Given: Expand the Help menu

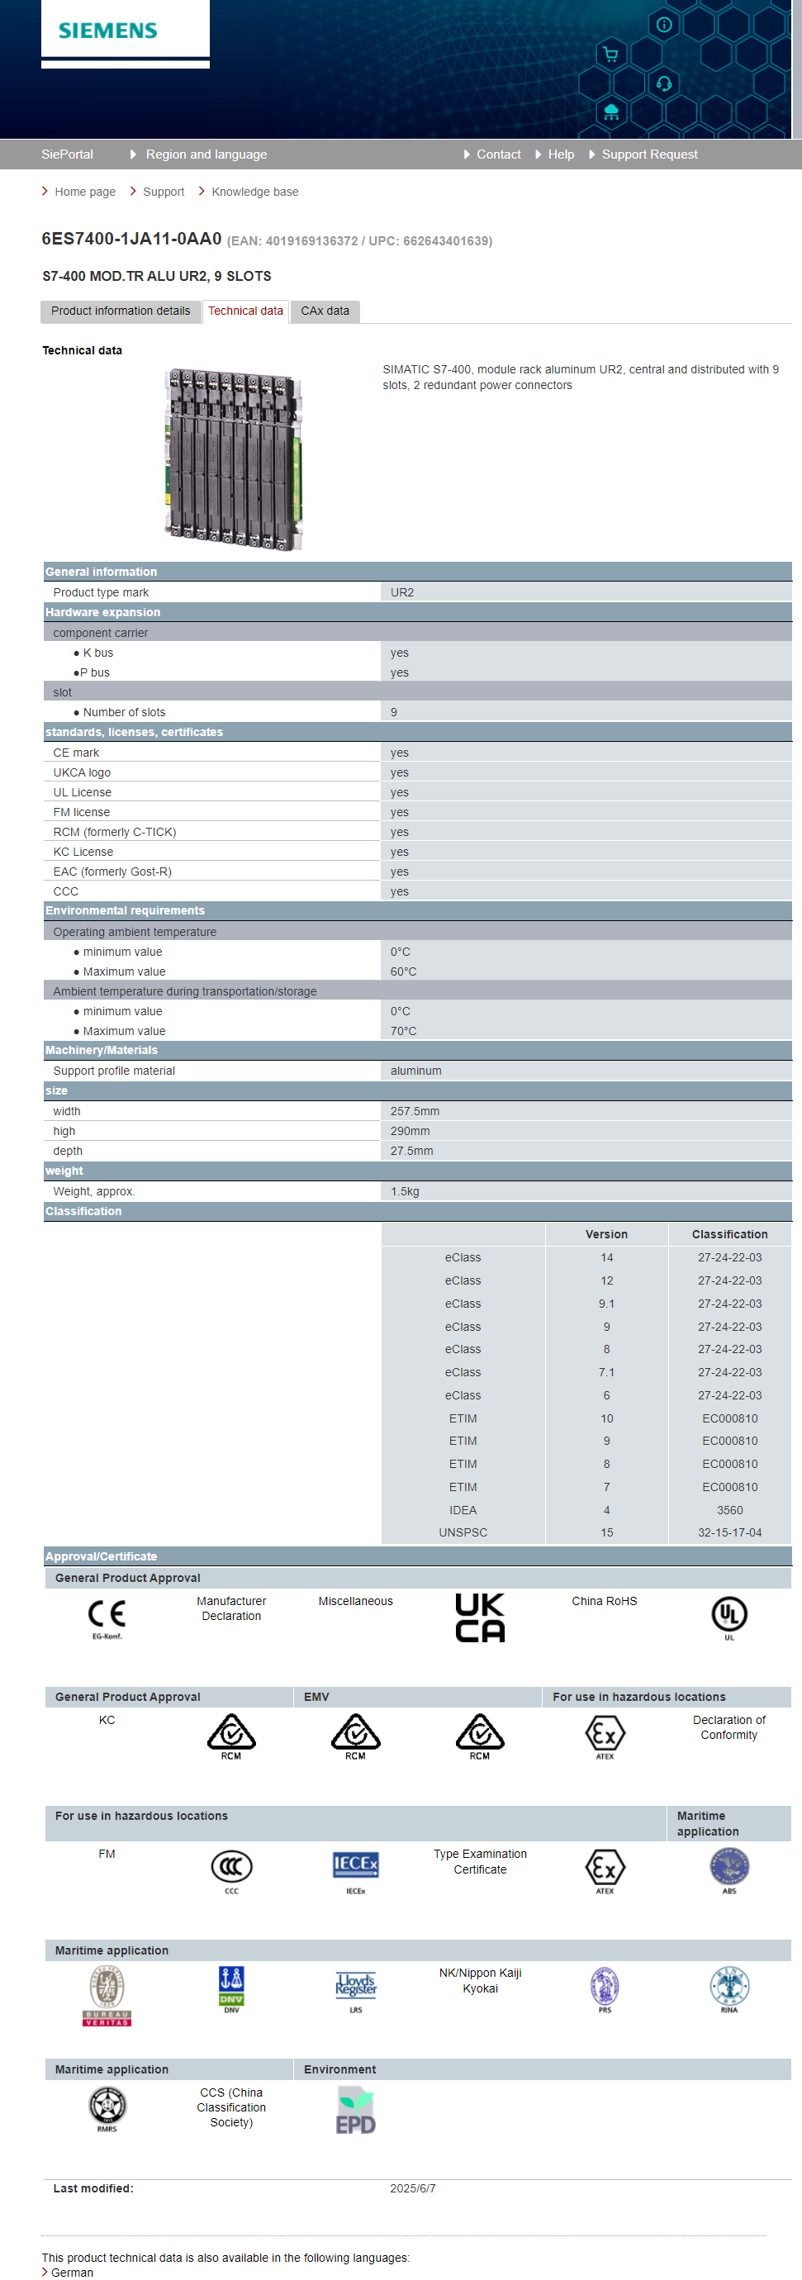Looking at the screenshot, I should 560,154.
